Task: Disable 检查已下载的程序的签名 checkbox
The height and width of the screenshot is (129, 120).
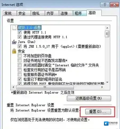Action: tap(20, 79)
